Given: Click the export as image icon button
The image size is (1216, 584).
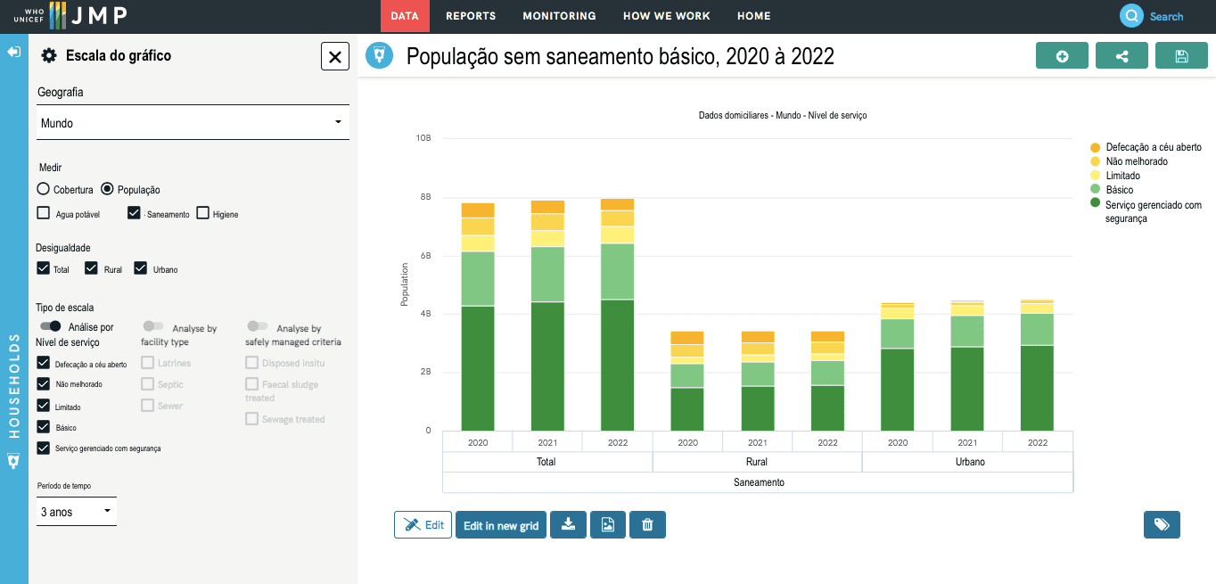Looking at the screenshot, I should pos(607,525).
